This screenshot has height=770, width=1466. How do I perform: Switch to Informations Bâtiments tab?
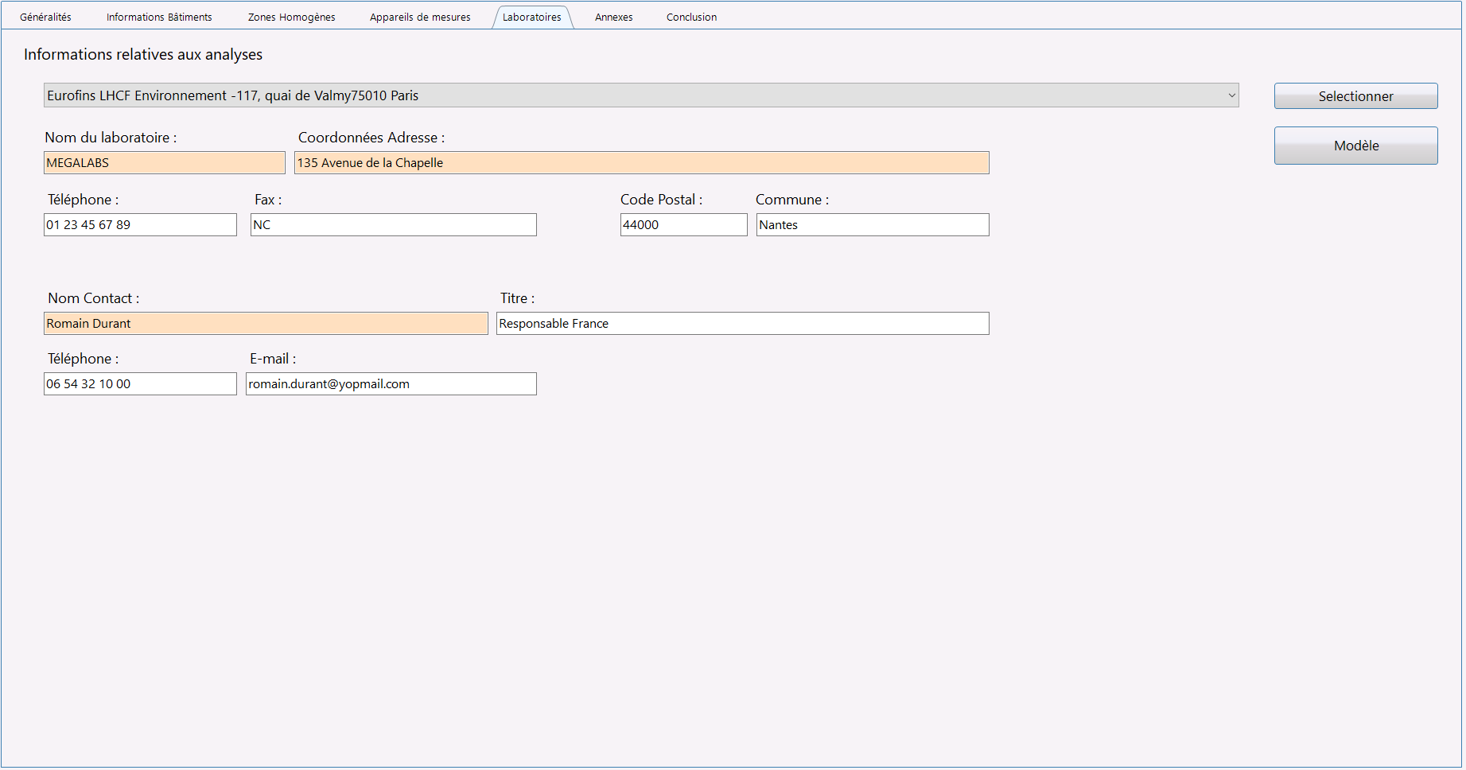(x=159, y=17)
